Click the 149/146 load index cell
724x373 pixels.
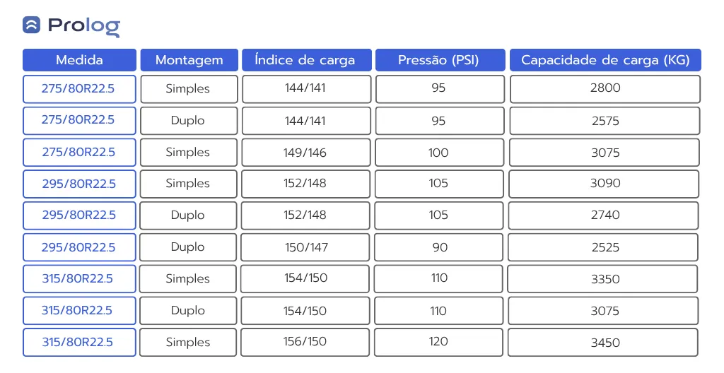pyautogui.click(x=305, y=153)
